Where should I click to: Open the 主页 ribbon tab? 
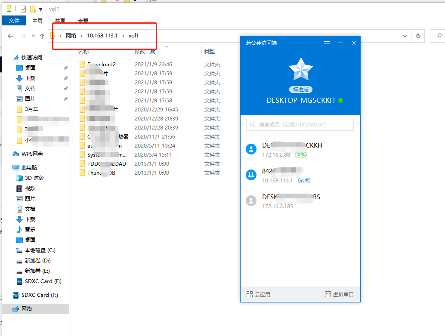(x=37, y=20)
